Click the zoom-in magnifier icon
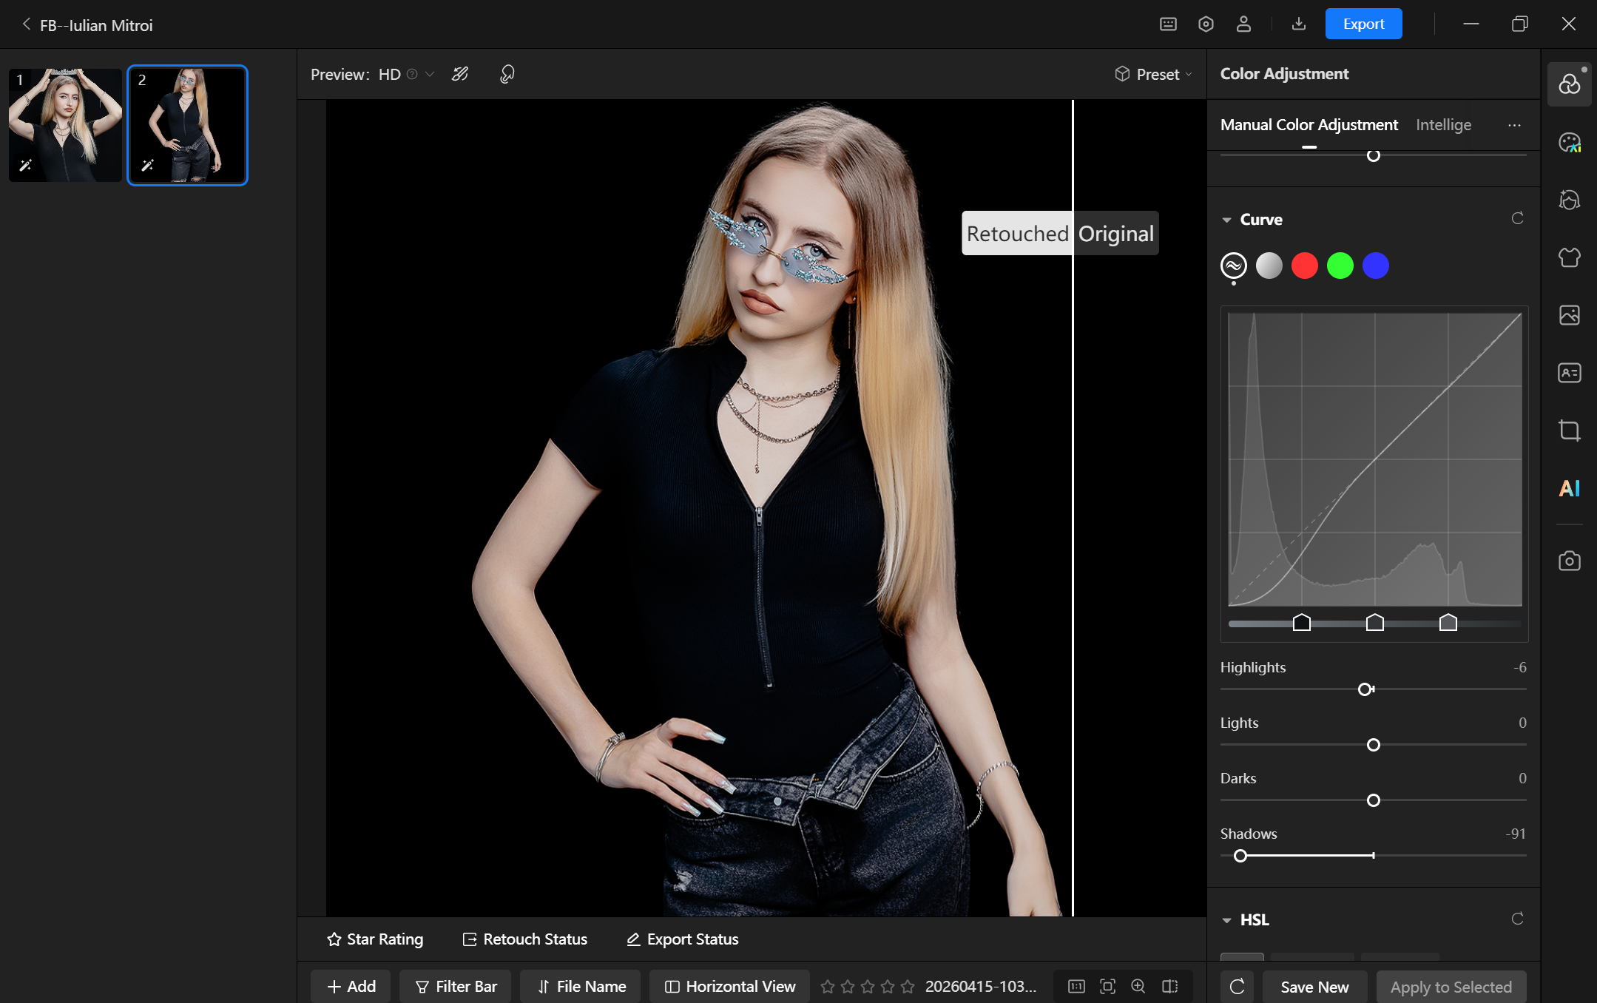 (1138, 986)
